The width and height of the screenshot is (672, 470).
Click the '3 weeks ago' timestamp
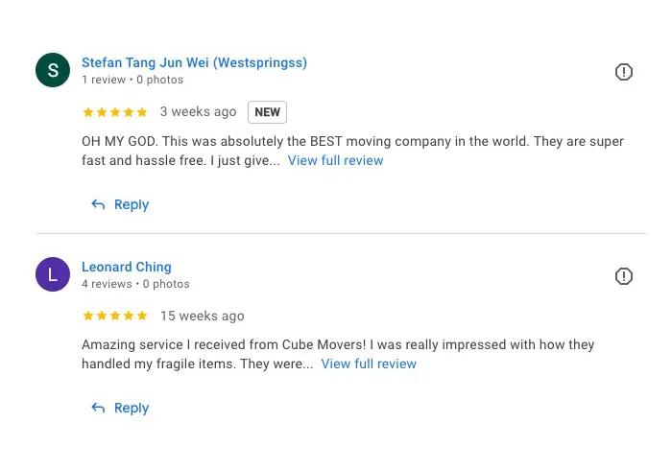click(198, 112)
